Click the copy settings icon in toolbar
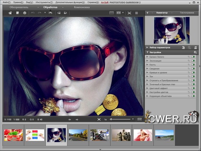 click(59, 13)
